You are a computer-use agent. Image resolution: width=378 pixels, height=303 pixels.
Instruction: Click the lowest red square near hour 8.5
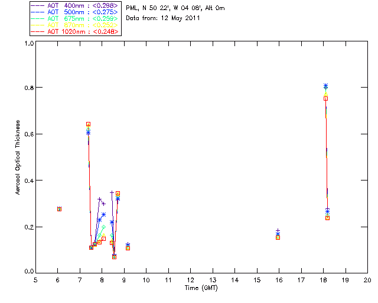click(114, 257)
